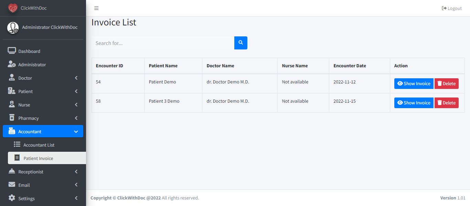The width and height of the screenshot is (470, 206).
Task: Toggle the sidebar with hamburger menu icon
Action: pos(96,8)
